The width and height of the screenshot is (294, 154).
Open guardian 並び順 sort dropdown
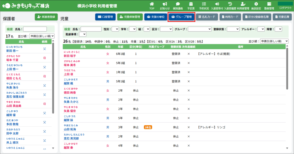coord(42,36)
